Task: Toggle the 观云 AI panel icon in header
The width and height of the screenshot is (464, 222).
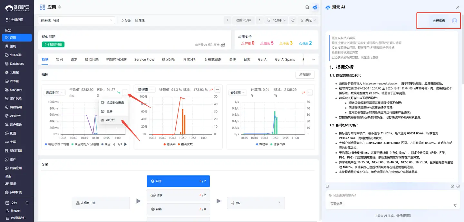Action: [x=315, y=7]
